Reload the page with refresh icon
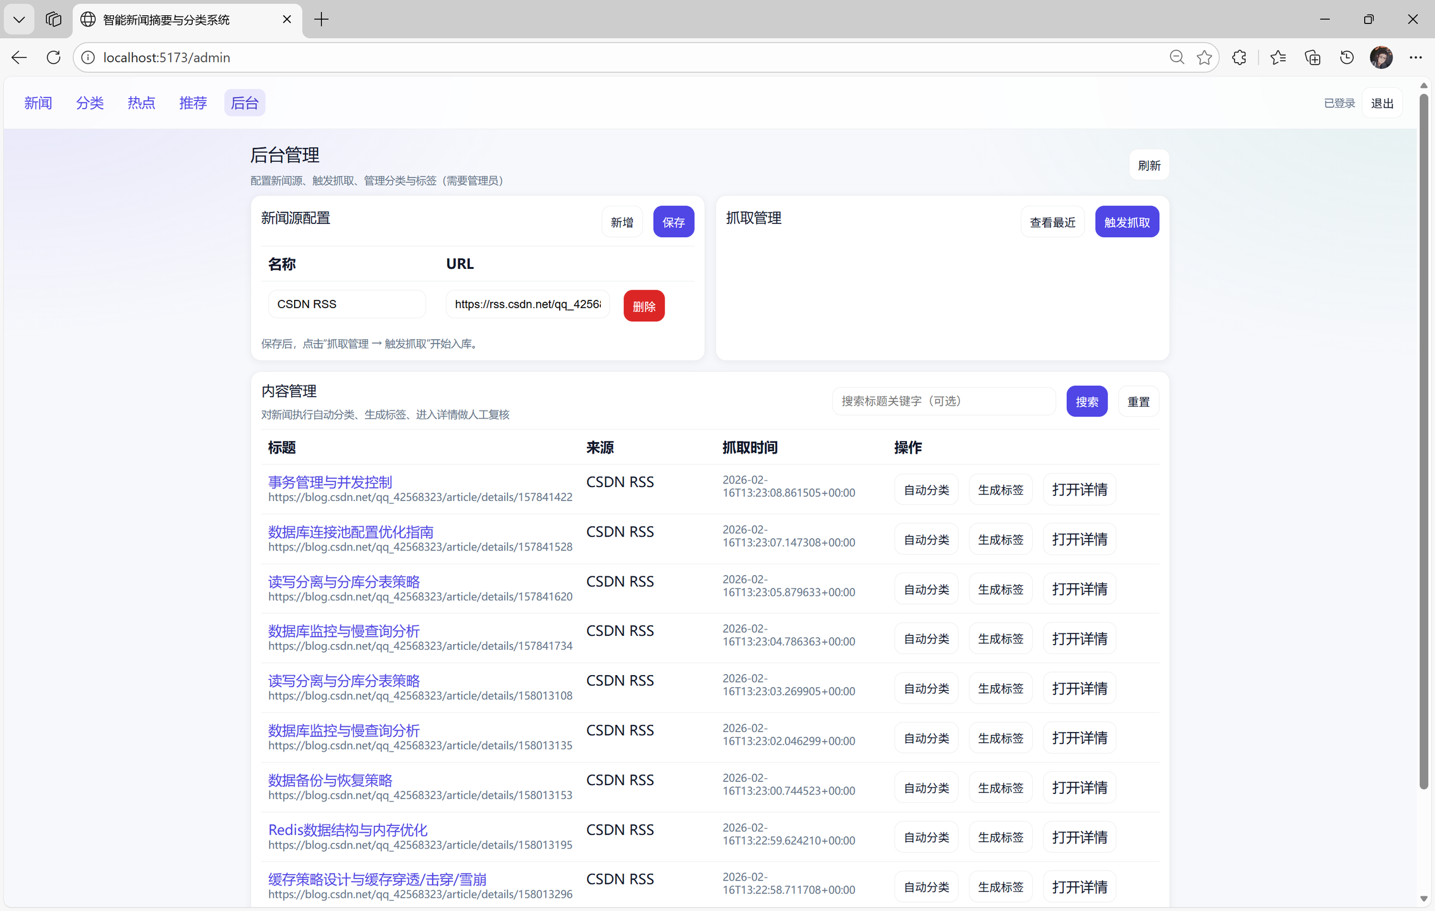This screenshot has width=1435, height=911. point(54,58)
